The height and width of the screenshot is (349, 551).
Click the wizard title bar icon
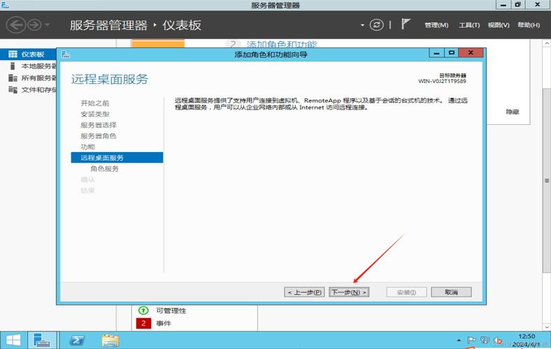(66, 54)
